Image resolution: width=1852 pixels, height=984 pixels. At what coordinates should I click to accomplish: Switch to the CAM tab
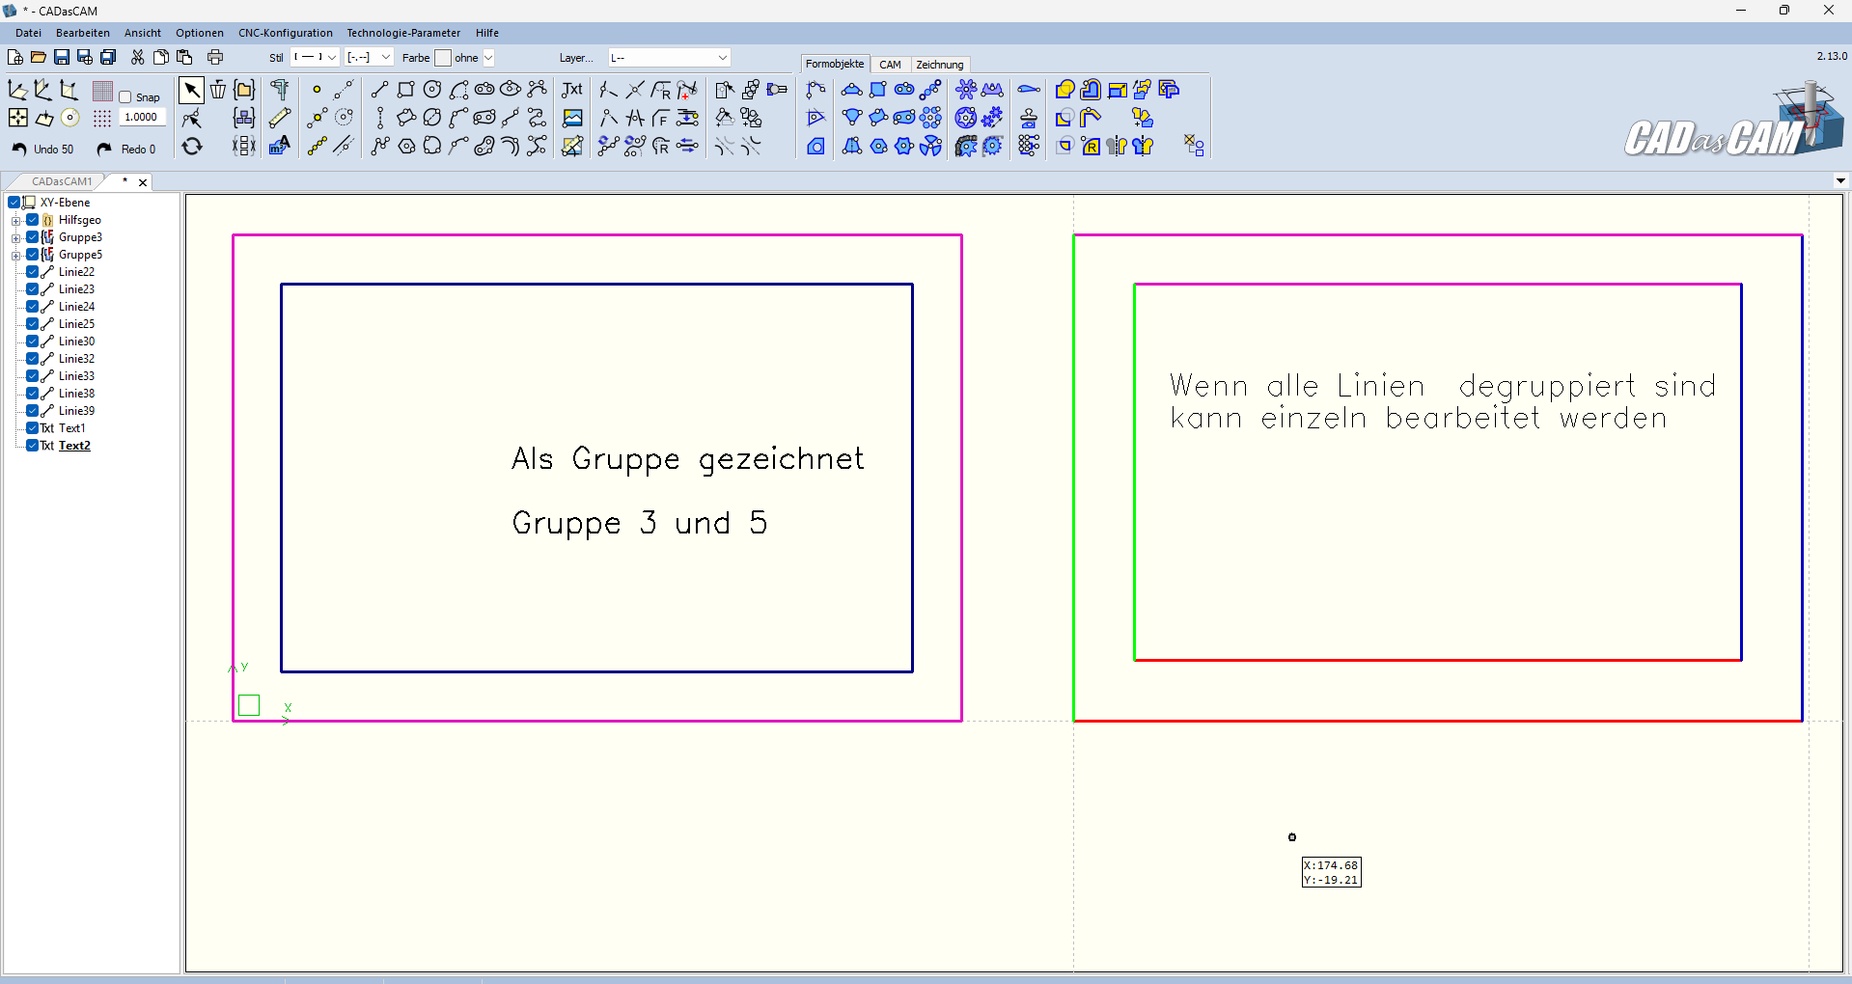coord(890,65)
